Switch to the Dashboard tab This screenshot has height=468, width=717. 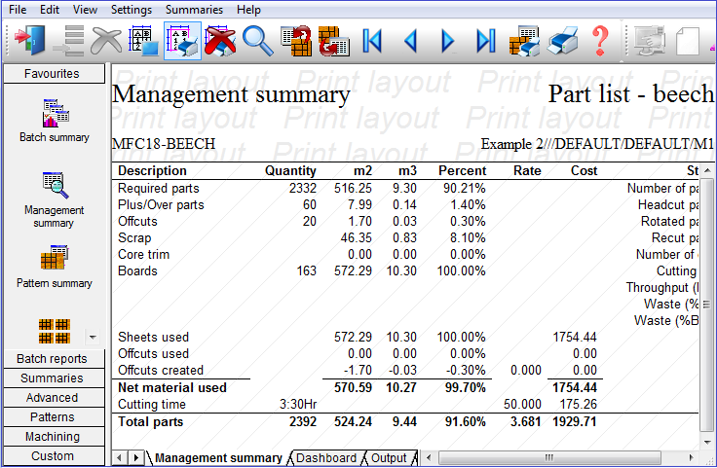tap(326, 458)
